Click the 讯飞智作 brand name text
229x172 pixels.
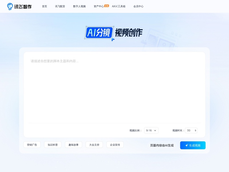point(23,7)
